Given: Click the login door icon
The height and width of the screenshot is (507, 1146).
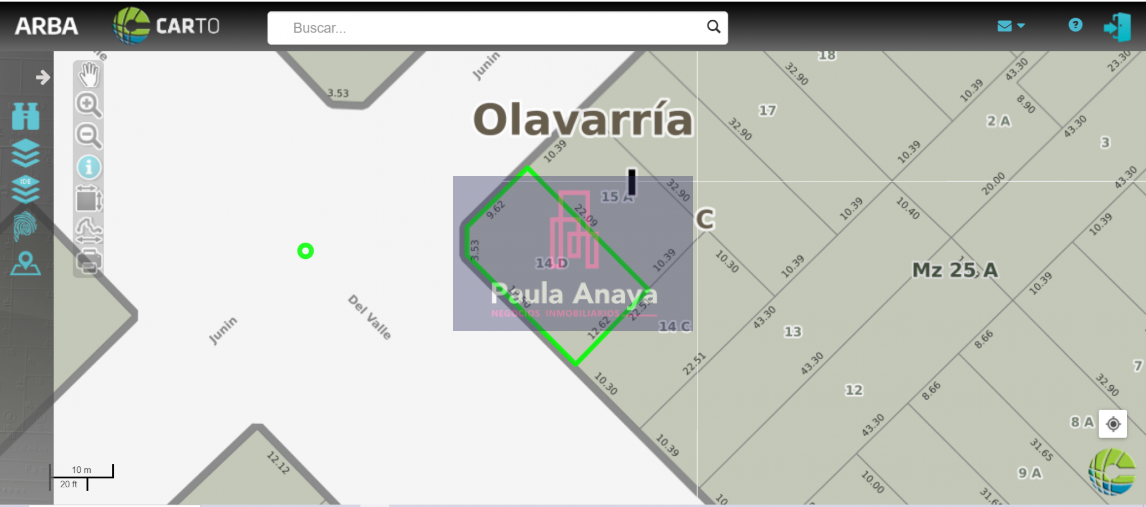Looking at the screenshot, I should [x=1118, y=26].
